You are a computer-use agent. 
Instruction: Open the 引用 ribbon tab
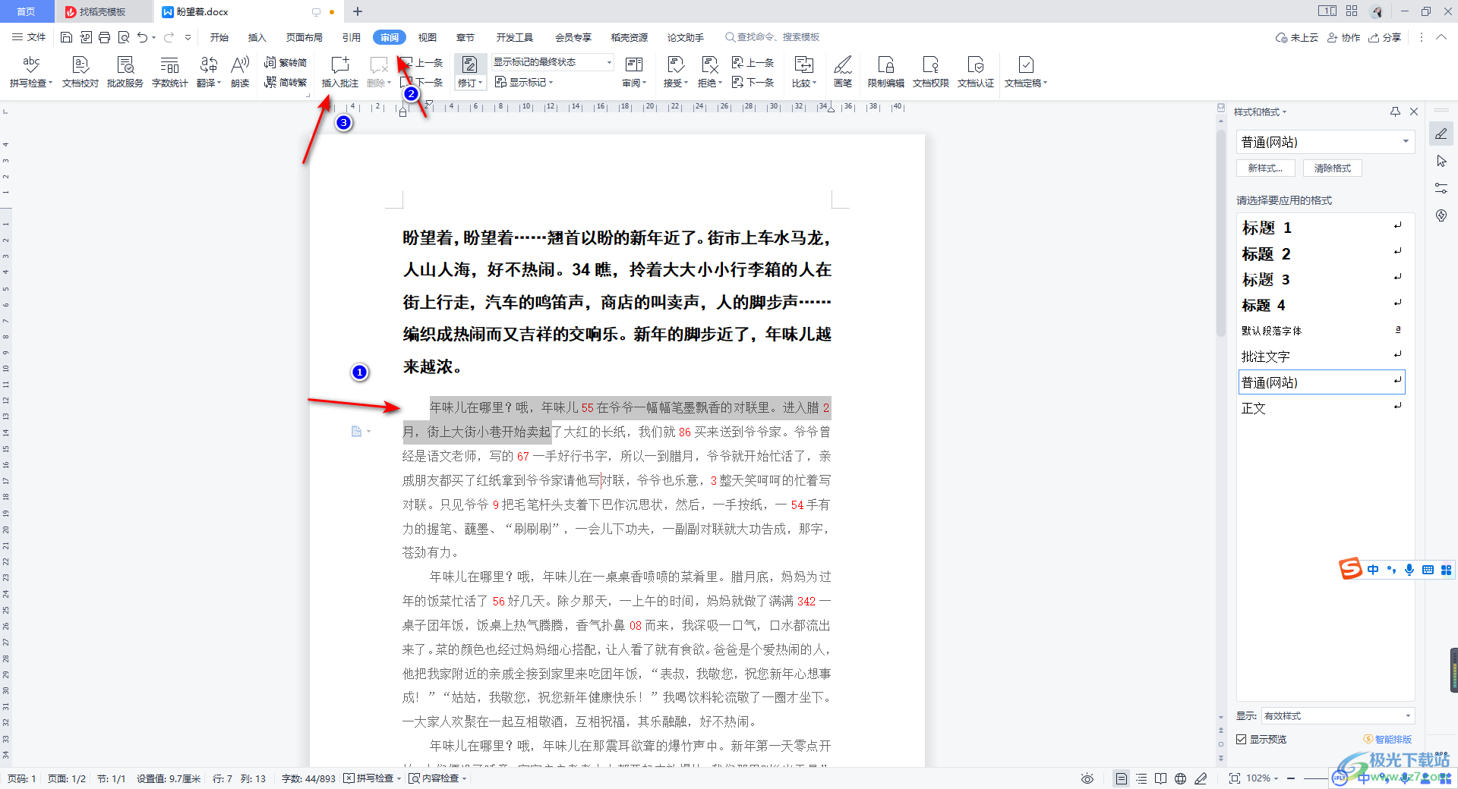pyautogui.click(x=352, y=37)
